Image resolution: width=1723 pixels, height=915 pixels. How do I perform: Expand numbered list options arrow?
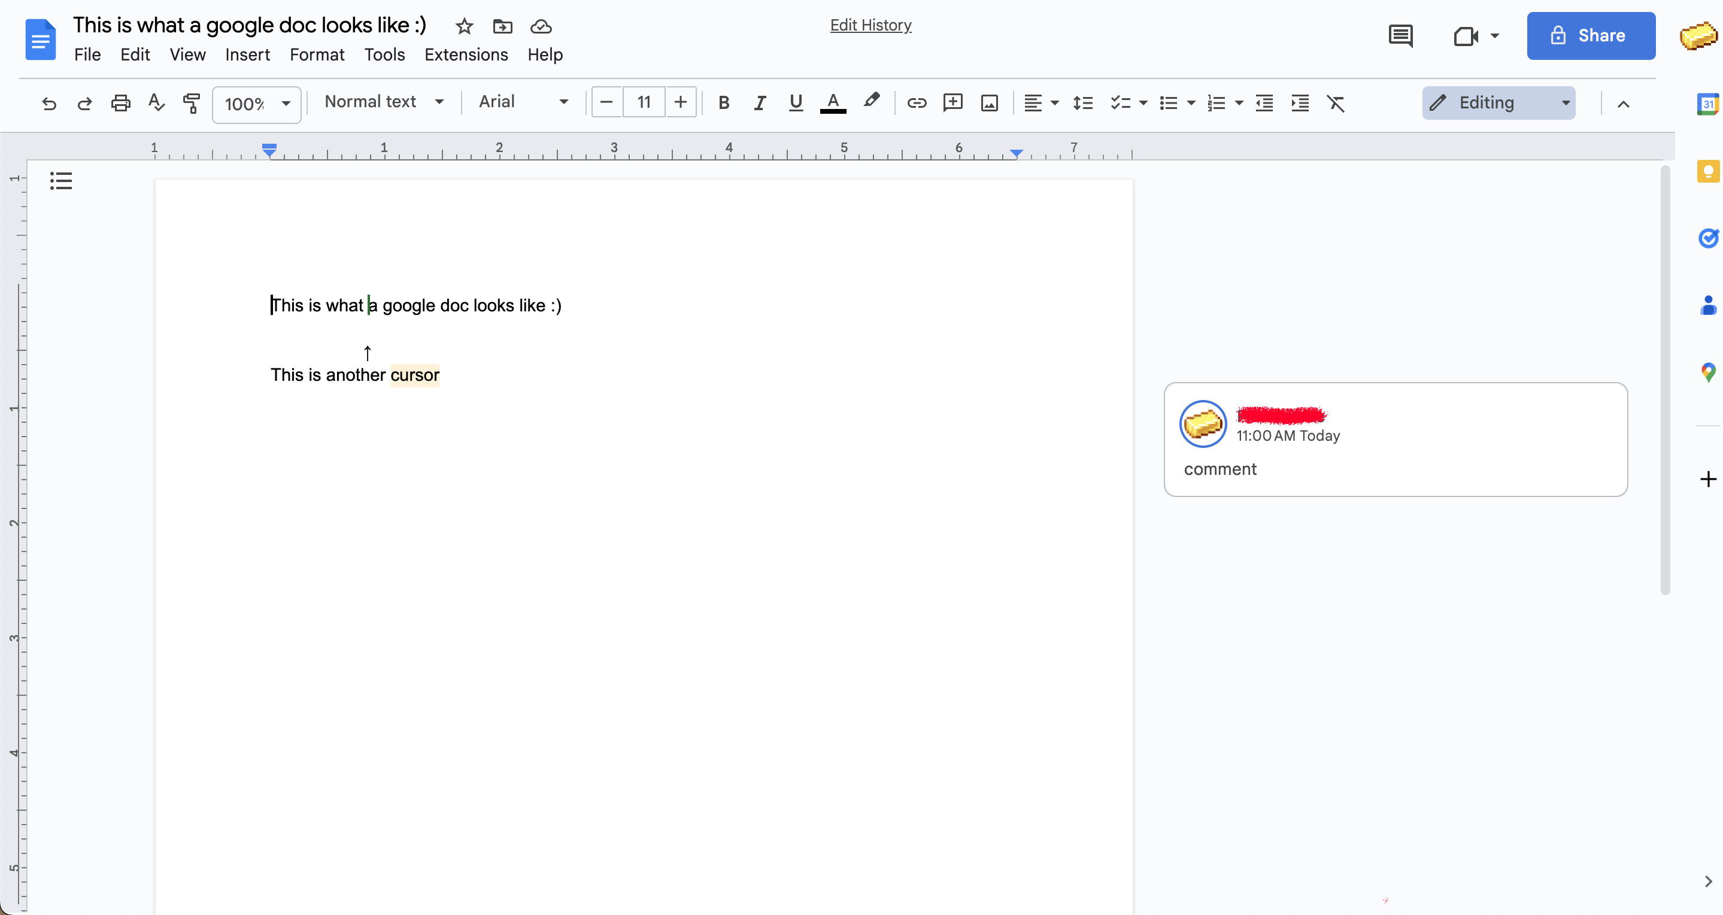click(x=1239, y=103)
